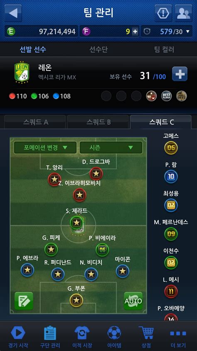The height and width of the screenshot is (351, 197).
Task: Click the AUTO lineup icon
Action: pos(133,301)
